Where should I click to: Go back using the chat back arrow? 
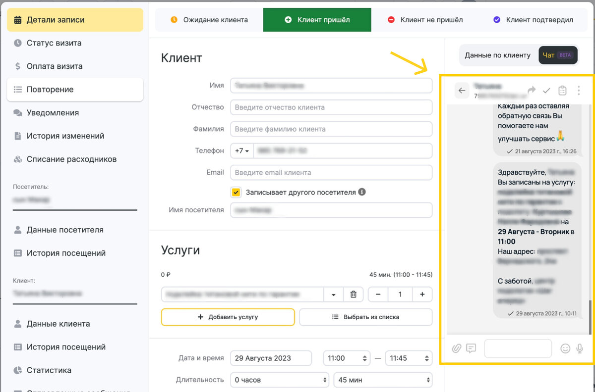tap(462, 91)
